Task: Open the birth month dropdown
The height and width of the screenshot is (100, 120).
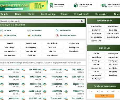Action: (x=104, y=91)
